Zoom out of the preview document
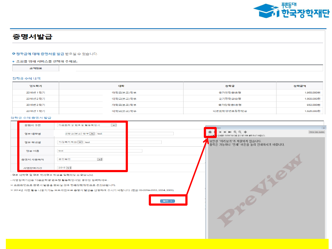This screenshot has width=332, height=249. (x=240, y=132)
